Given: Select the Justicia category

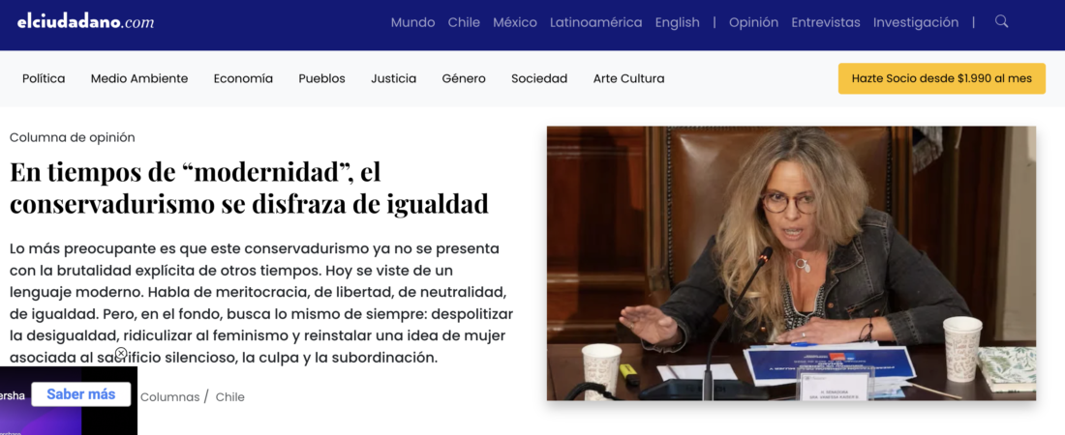Looking at the screenshot, I should point(394,78).
